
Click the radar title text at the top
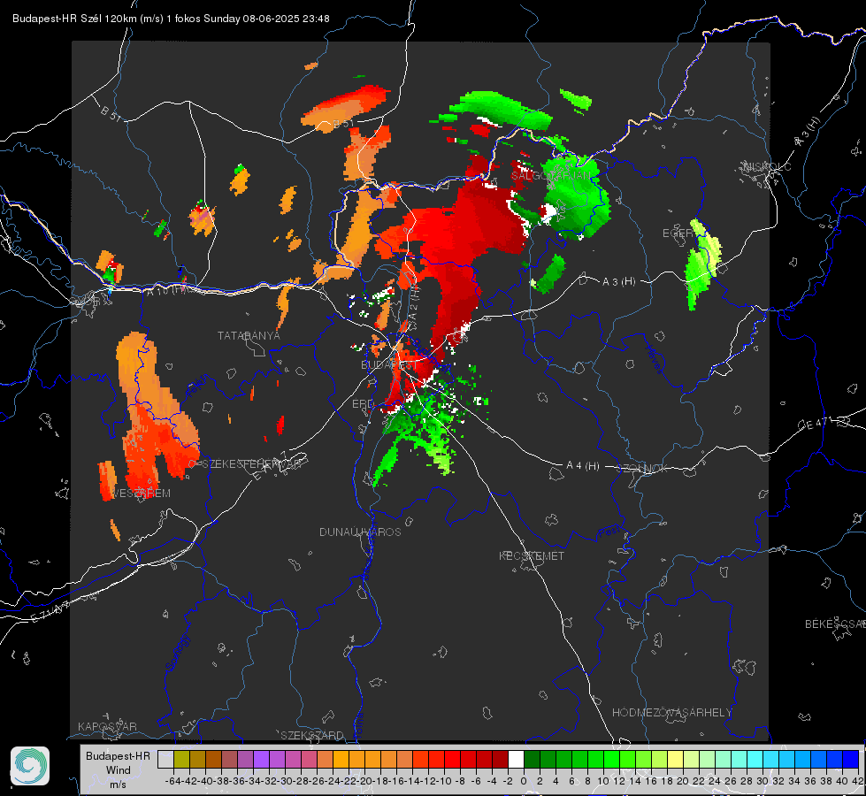(171, 19)
